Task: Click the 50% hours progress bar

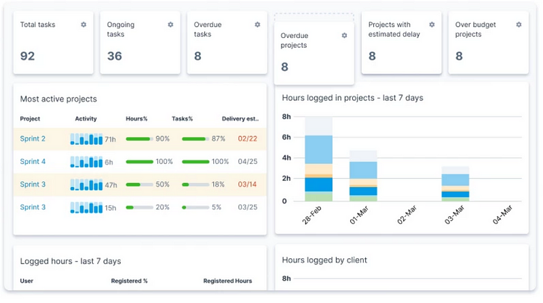Action: tap(140, 184)
